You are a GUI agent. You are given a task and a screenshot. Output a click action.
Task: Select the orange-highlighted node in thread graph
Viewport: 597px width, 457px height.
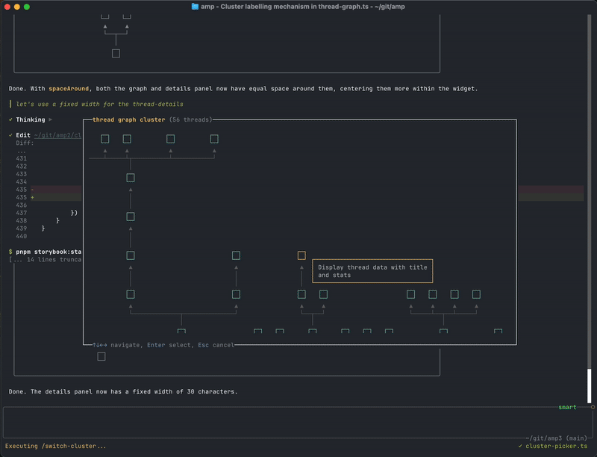(x=301, y=255)
